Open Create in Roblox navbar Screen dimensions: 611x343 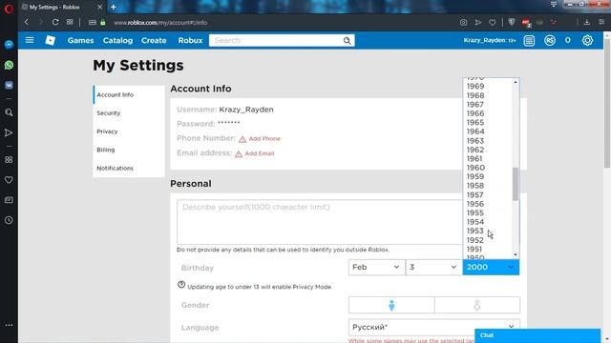tap(154, 40)
